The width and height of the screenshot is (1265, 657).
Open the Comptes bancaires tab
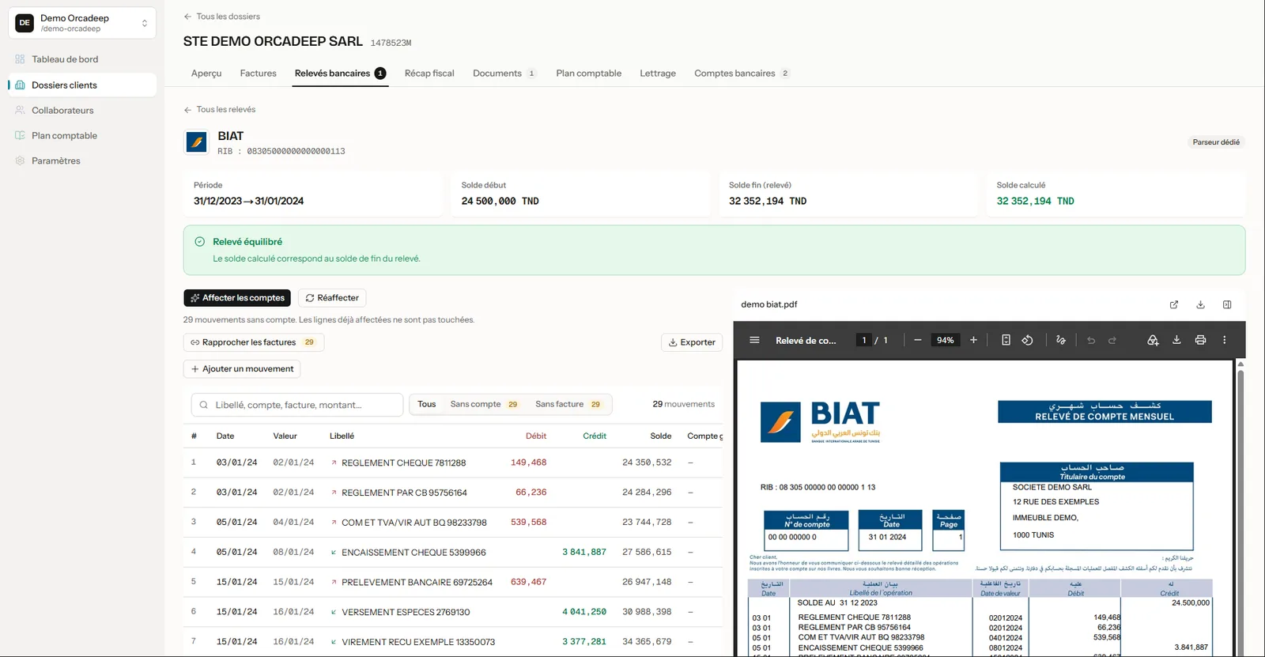pos(742,74)
